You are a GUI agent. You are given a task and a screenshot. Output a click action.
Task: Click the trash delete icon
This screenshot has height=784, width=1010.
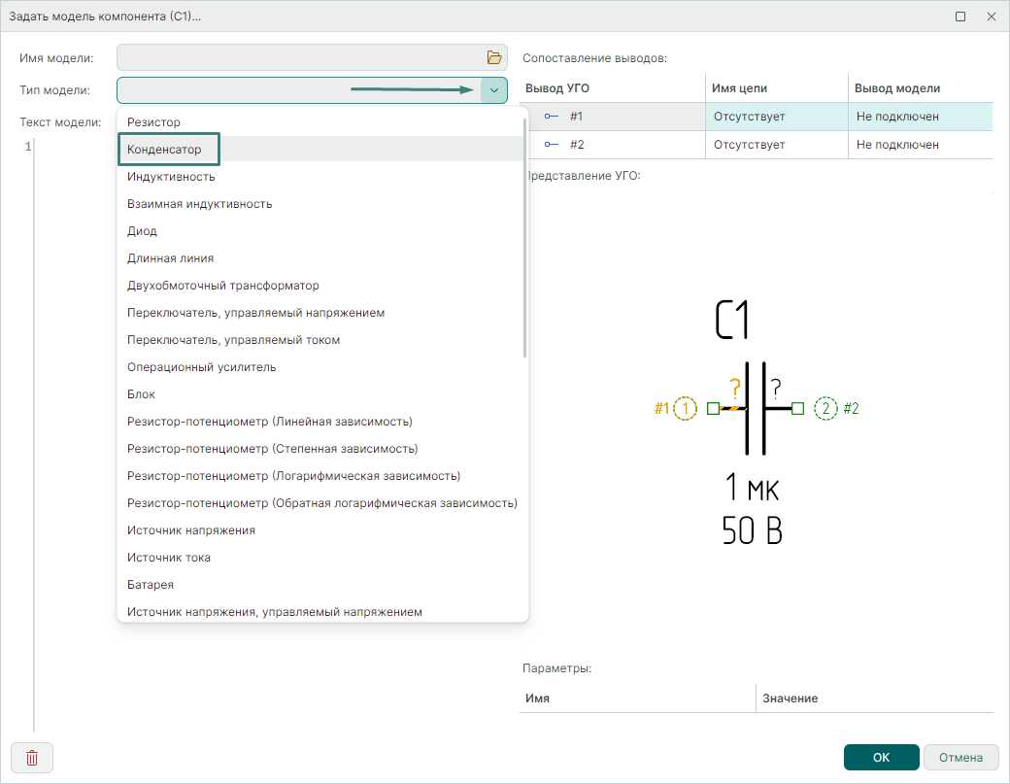(32, 758)
